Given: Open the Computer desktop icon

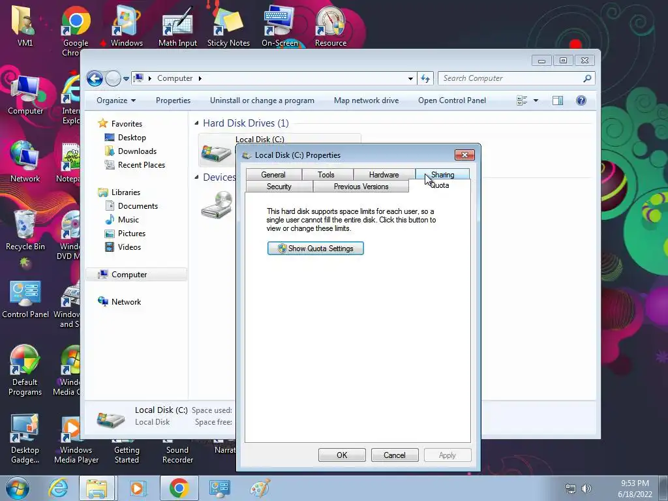Looking at the screenshot, I should pyautogui.click(x=25, y=95).
